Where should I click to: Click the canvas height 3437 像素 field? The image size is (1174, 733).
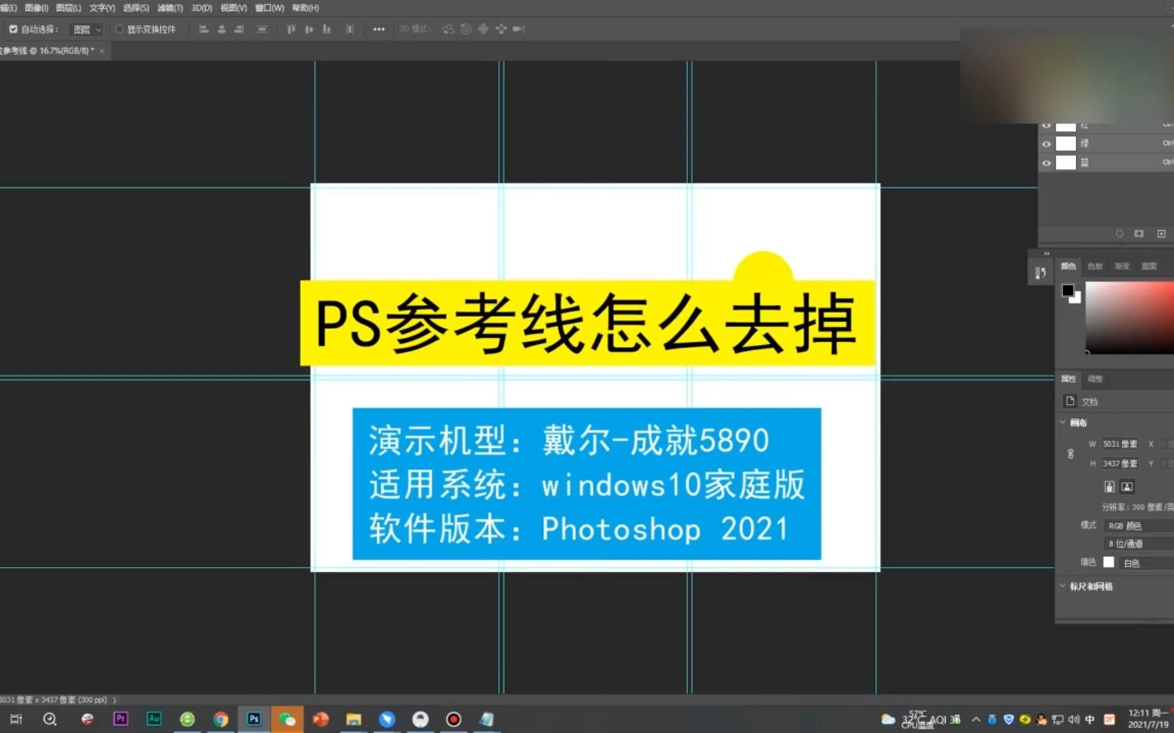pyautogui.click(x=1120, y=464)
